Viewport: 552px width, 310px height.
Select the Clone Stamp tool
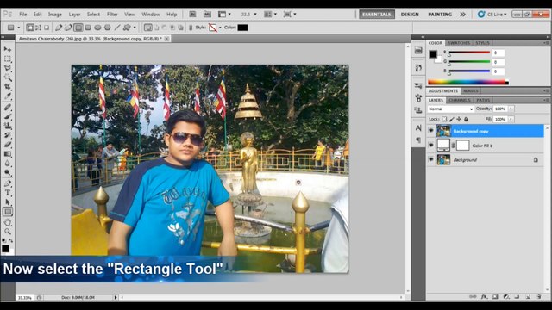point(8,126)
